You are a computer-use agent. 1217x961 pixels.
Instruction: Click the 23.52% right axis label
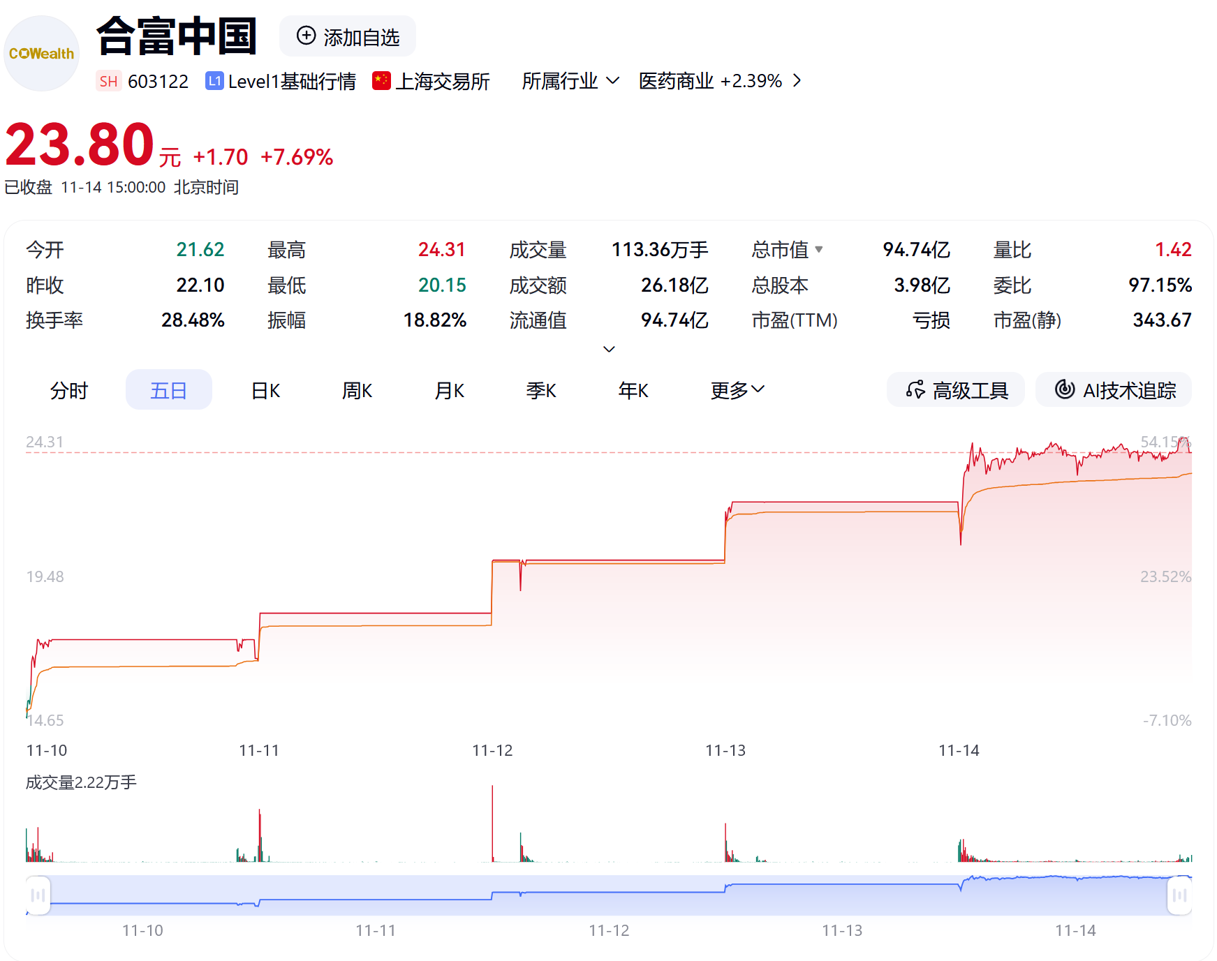[1165, 576]
